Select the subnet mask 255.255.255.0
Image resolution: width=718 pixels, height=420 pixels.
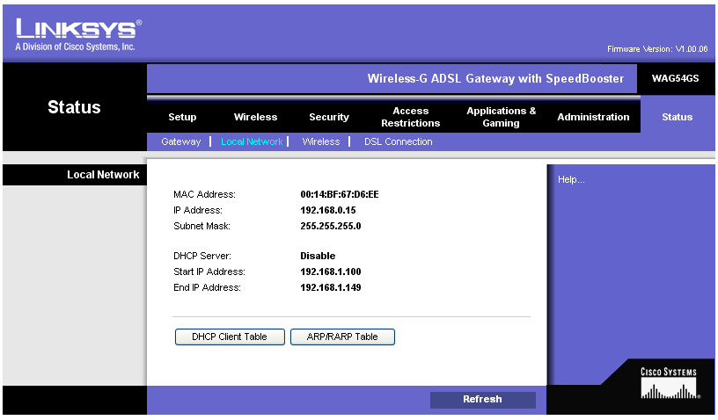click(331, 226)
